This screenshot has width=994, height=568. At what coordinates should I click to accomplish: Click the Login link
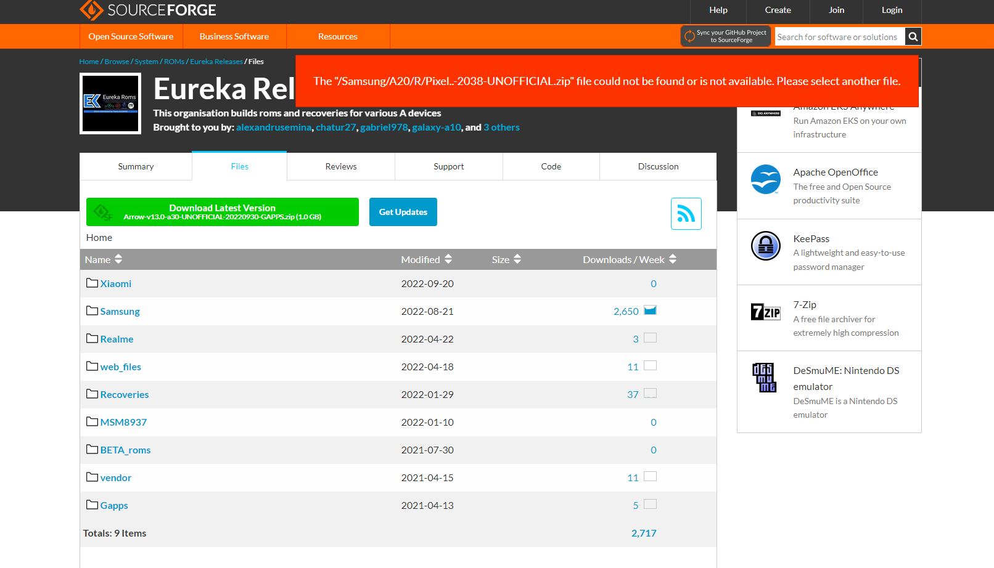pos(892,10)
